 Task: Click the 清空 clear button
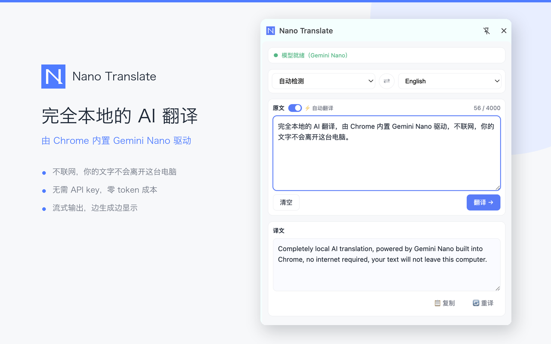(x=286, y=203)
